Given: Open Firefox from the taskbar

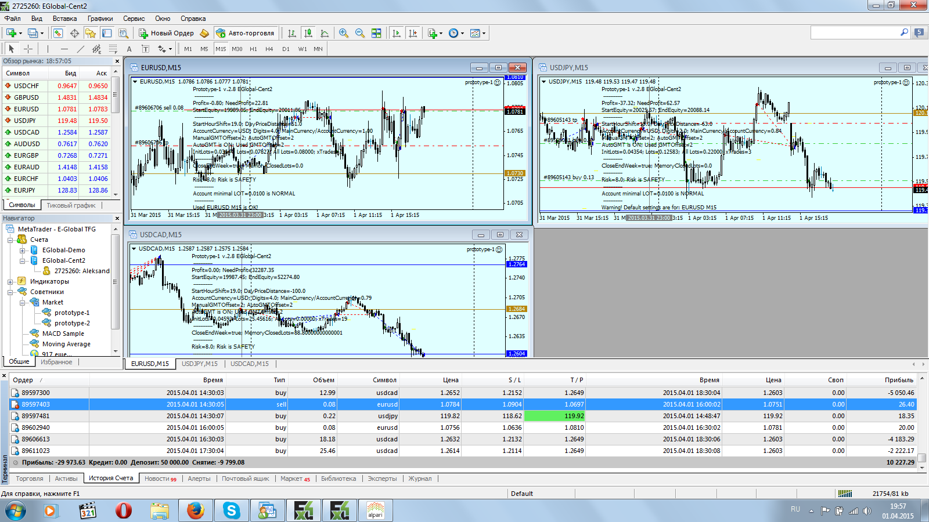Looking at the screenshot, I should [196, 511].
